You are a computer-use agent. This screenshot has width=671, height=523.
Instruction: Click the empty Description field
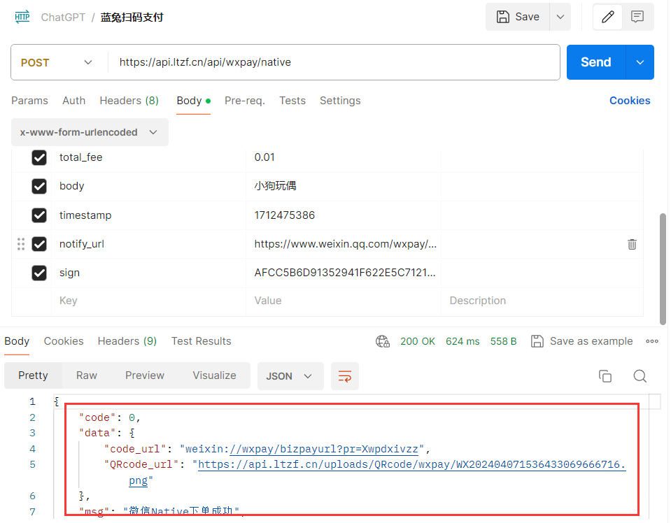542,301
